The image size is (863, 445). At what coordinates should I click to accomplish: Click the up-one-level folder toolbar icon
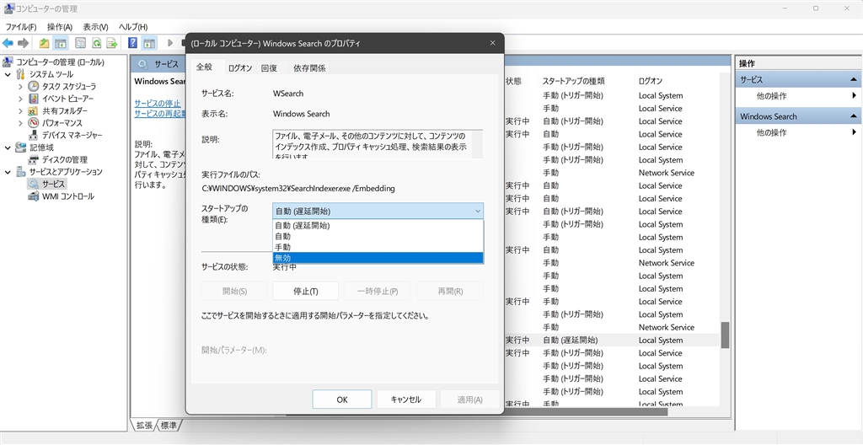(45, 43)
